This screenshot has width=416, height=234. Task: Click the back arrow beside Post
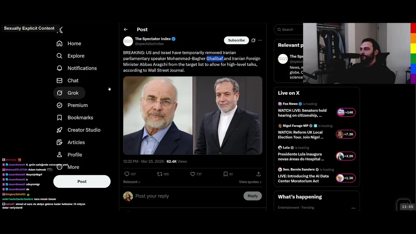[x=126, y=30]
